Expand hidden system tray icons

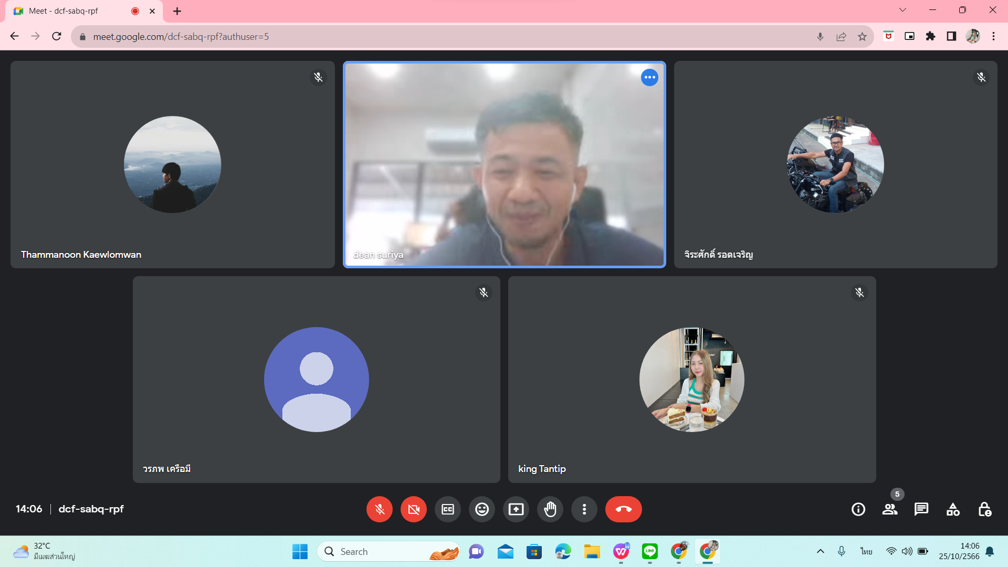(x=821, y=551)
